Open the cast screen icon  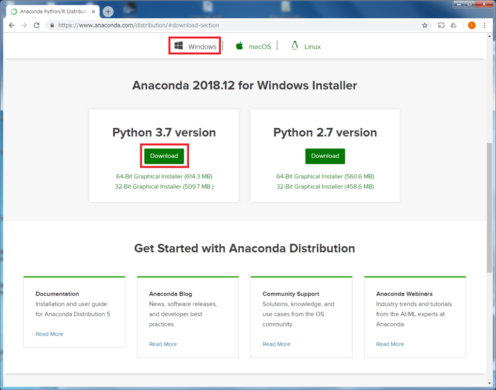(441, 25)
